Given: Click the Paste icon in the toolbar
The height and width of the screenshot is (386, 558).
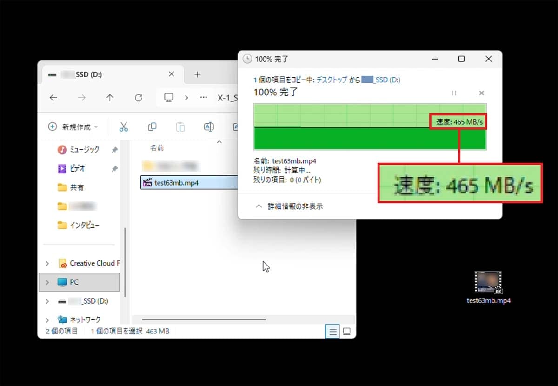Looking at the screenshot, I should (180, 126).
